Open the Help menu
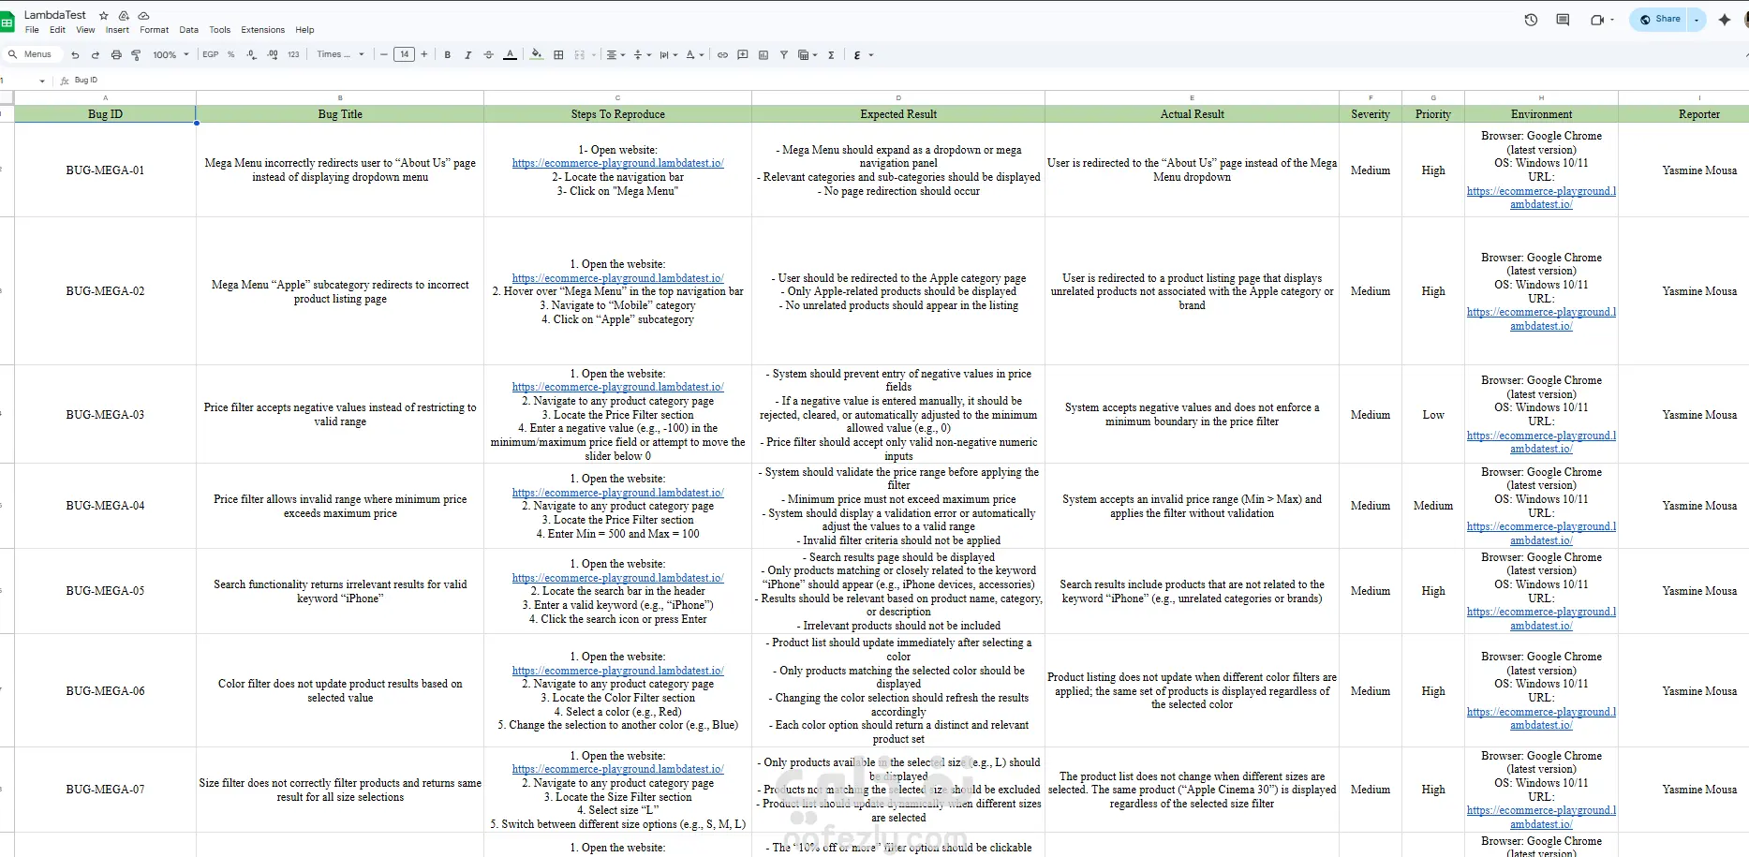This screenshot has width=1749, height=857. point(304,30)
